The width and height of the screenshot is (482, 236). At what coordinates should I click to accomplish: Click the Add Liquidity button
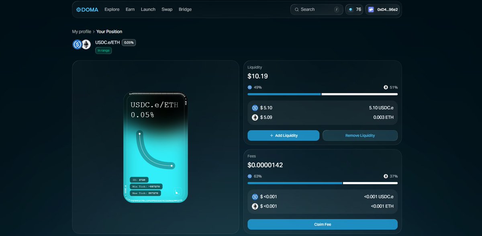(x=284, y=135)
